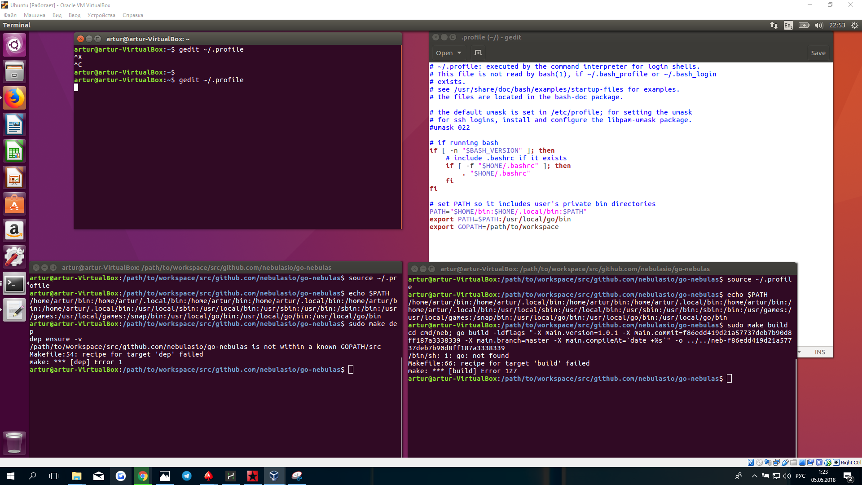The height and width of the screenshot is (485, 862).
Task: Open Chrome from the Windows taskbar
Action: [x=143, y=476]
